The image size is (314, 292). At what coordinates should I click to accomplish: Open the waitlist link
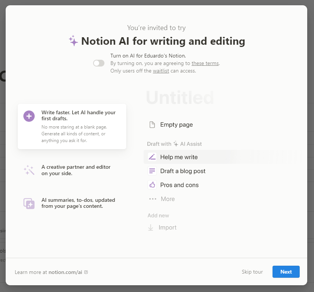pos(161,71)
